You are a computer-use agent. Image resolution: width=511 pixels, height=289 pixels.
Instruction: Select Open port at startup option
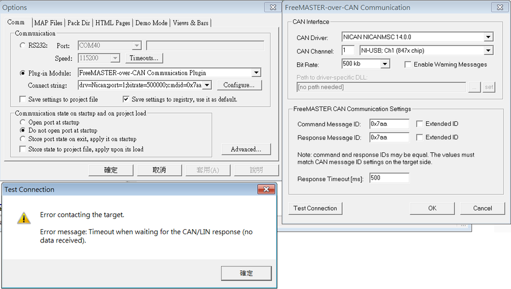click(22, 122)
